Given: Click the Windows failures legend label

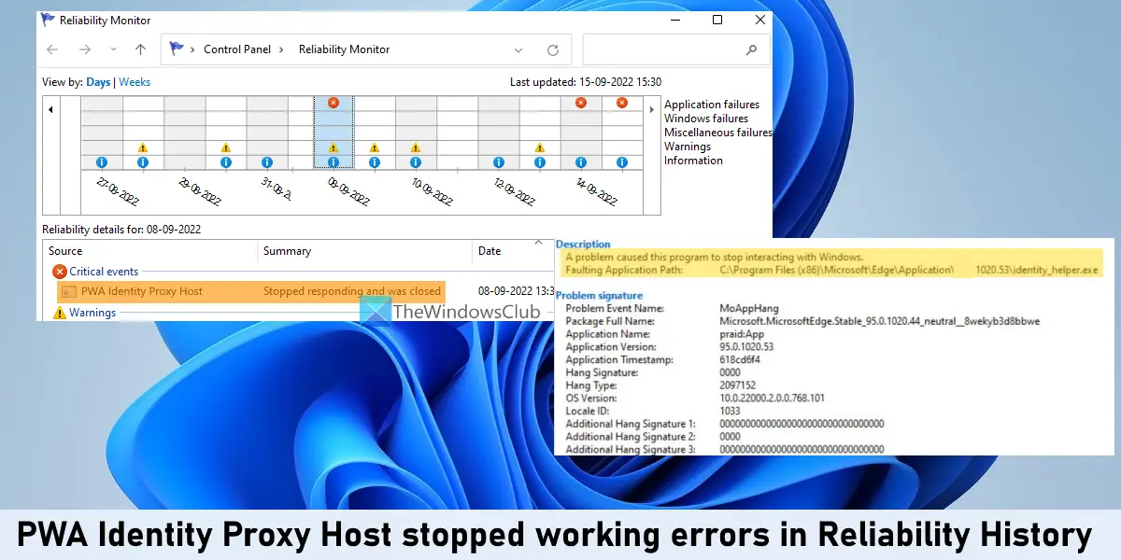Looking at the screenshot, I should coord(706,119).
